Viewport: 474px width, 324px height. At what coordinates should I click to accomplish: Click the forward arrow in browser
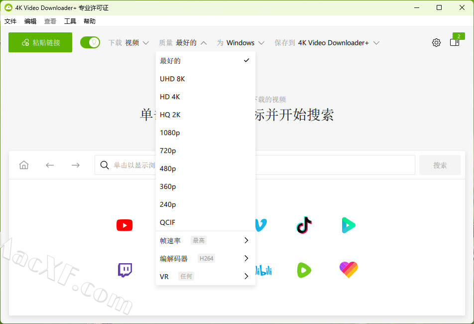(76, 165)
